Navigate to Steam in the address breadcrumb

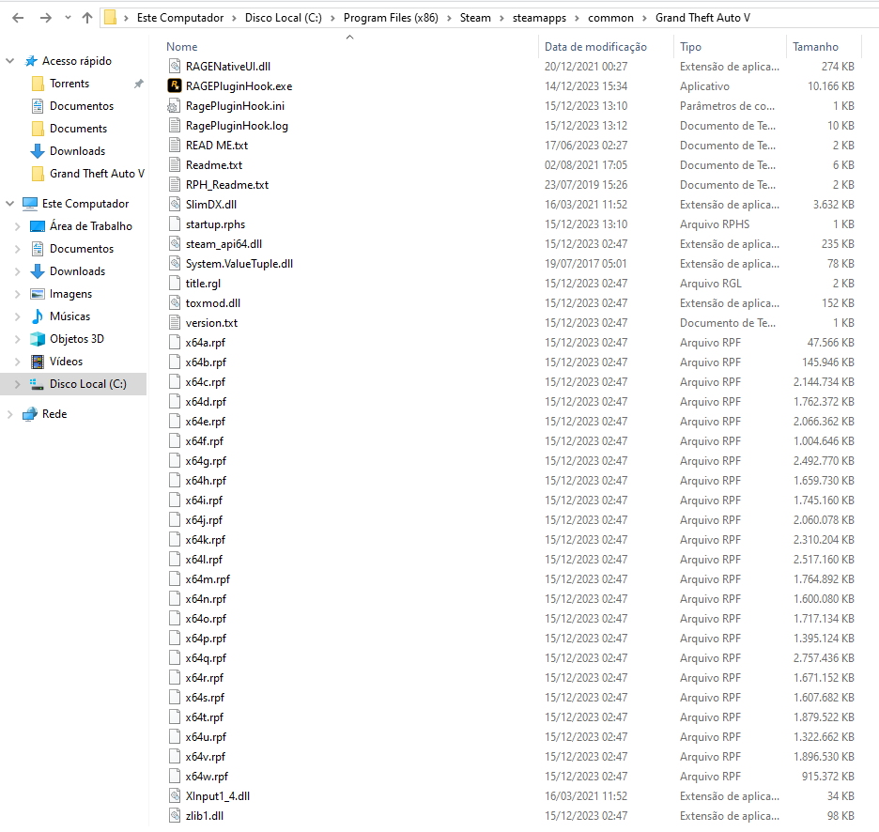[475, 18]
